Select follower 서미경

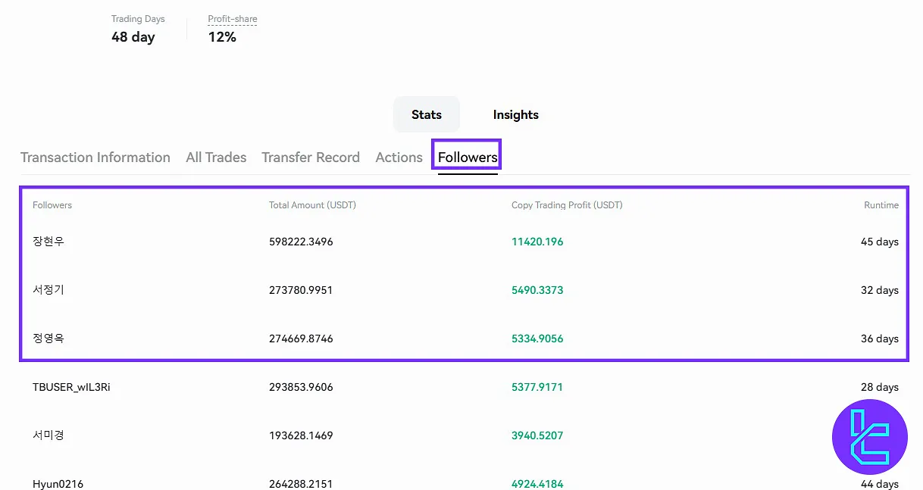tap(48, 435)
